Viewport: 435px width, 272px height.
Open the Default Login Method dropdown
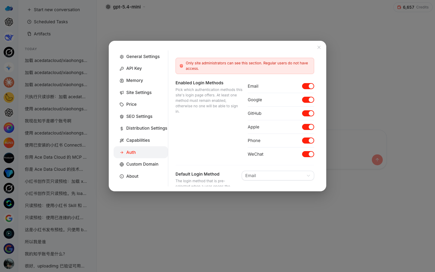(278, 176)
